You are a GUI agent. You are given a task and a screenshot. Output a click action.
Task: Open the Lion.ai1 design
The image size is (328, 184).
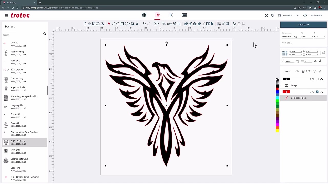pos(24,44)
